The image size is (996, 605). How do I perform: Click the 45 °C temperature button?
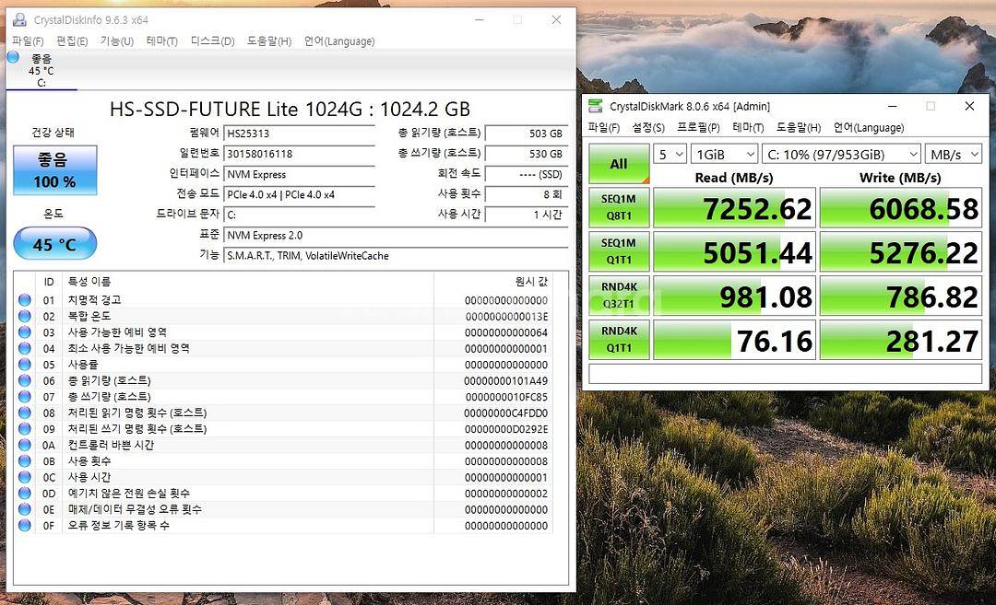tap(55, 243)
